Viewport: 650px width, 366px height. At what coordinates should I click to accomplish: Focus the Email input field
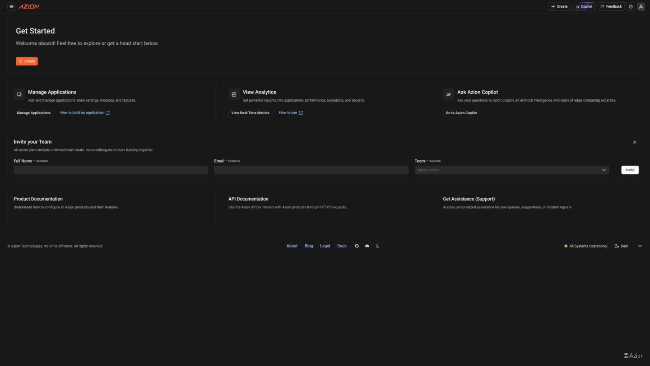pos(311,170)
